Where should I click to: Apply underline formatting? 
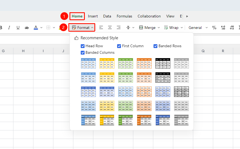pyautogui.click(x=18, y=28)
